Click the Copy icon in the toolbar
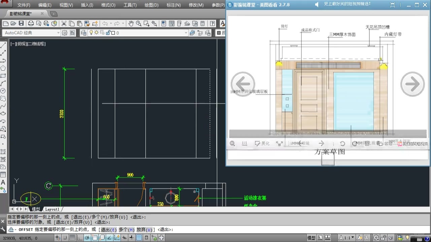The height and width of the screenshot is (242, 431). pyautogui.click(x=72, y=24)
